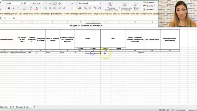Apply cell borders button
197x111 pixels.
[x=25, y=8]
